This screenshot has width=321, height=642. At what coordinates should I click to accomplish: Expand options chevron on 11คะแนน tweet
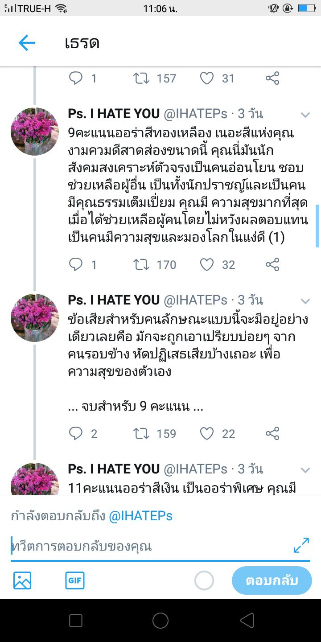point(305,470)
